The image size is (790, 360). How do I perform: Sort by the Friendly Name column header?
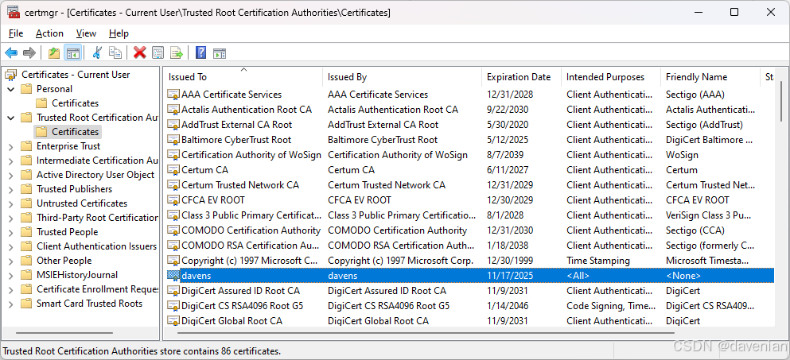pyautogui.click(x=710, y=76)
